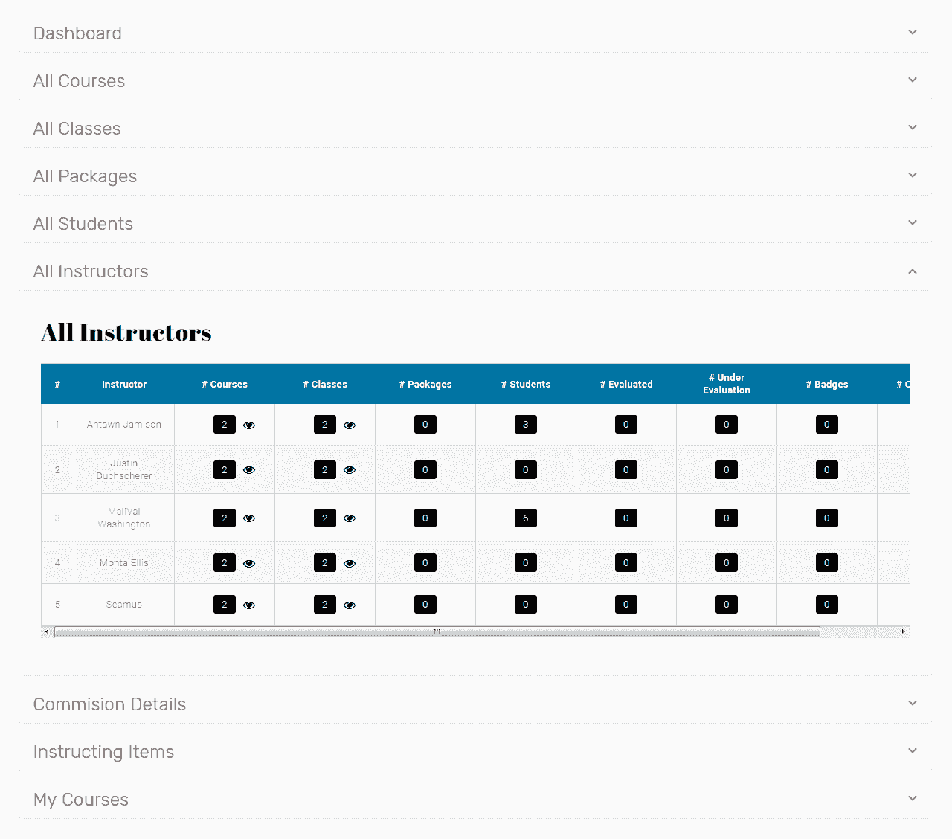952x839 pixels.
Task: Open the All Courses accordion title
Action: tap(79, 81)
